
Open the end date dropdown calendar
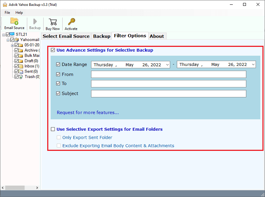click(x=253, y=65)
